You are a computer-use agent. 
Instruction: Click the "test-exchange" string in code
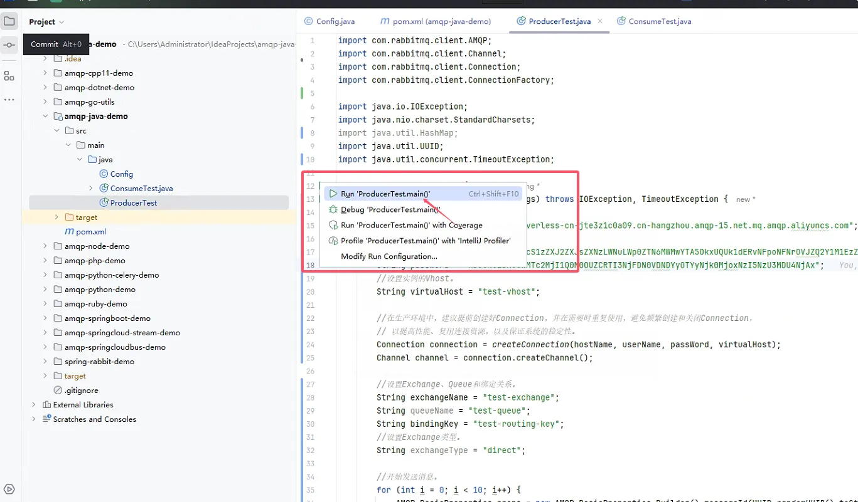tap(520, 398)
